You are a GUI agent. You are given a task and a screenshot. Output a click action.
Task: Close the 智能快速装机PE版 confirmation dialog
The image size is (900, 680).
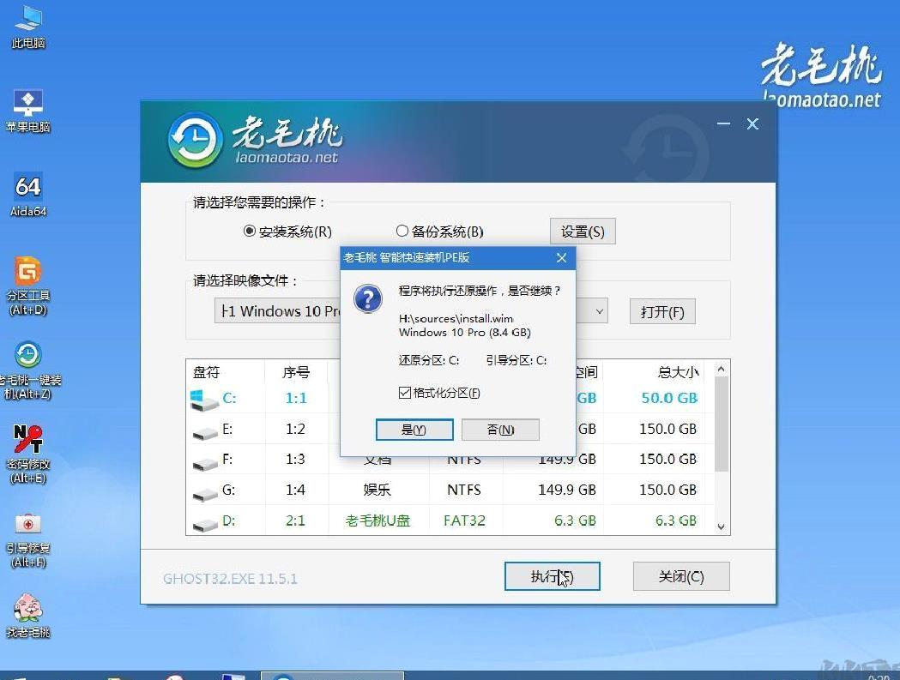(x=562, y=257)
